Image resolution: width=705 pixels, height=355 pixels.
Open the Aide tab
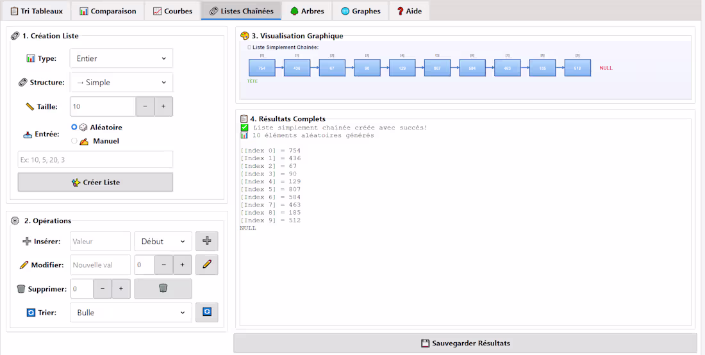410,11
